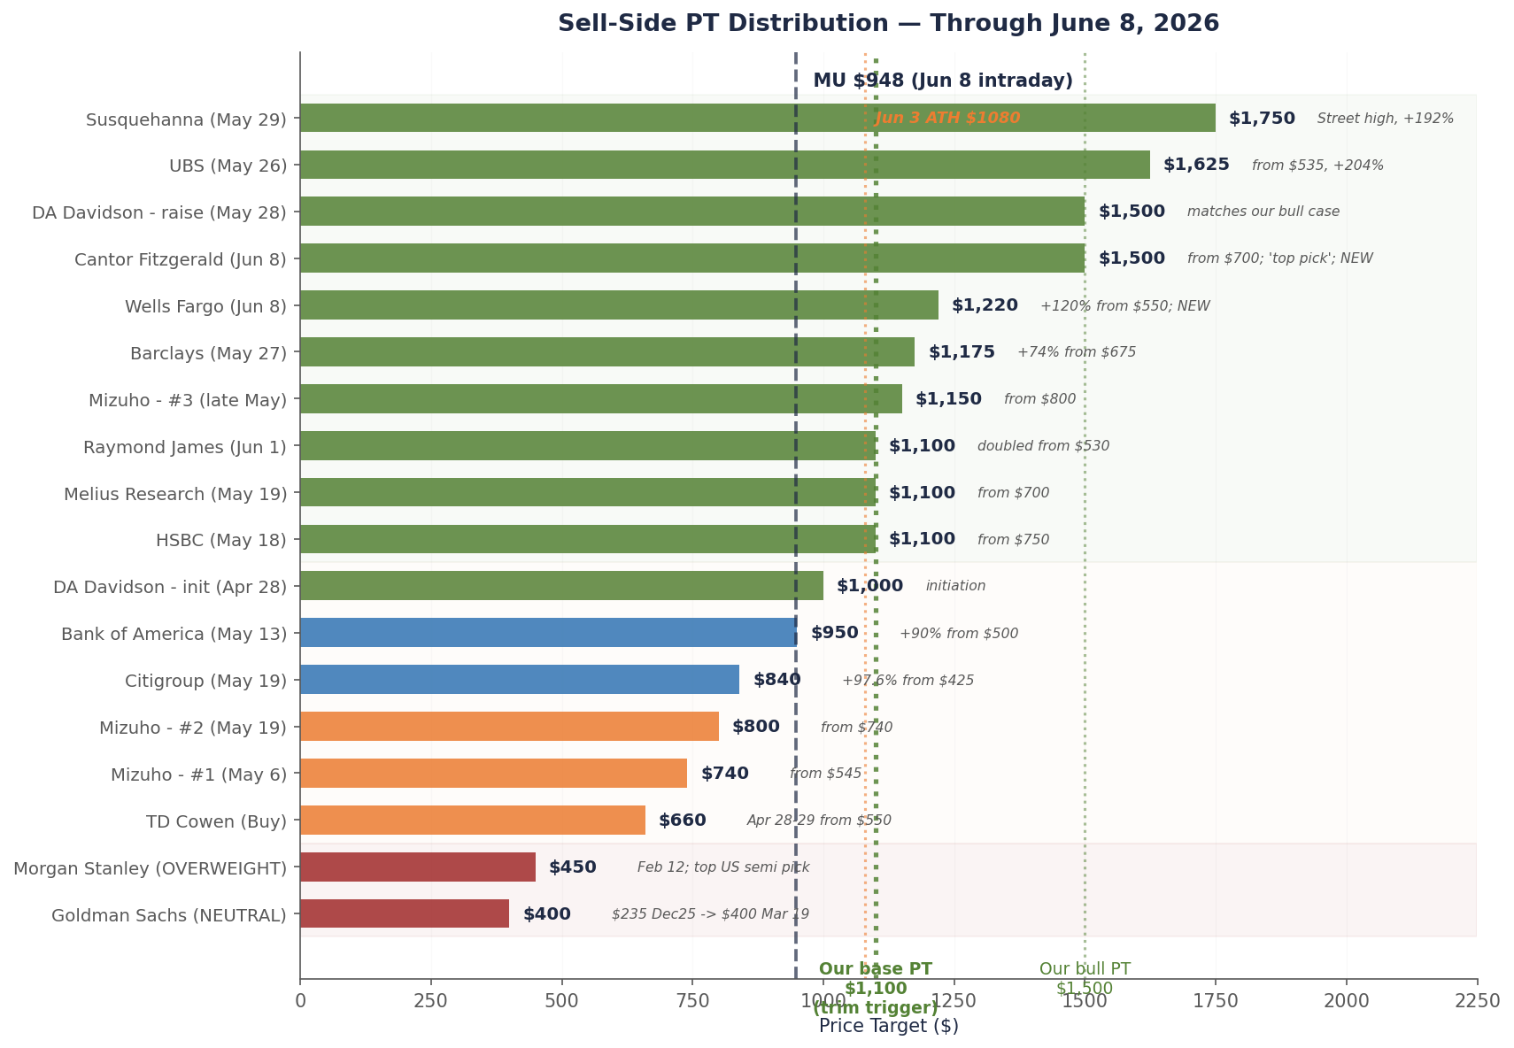Click the orange TD Cowen bar
Image resolution: width=1514 pixels, height=1048 pixels.
coord(473,820)
